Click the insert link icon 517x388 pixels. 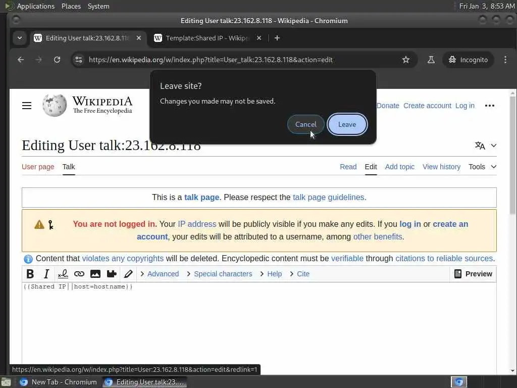(x=79, y=274)
